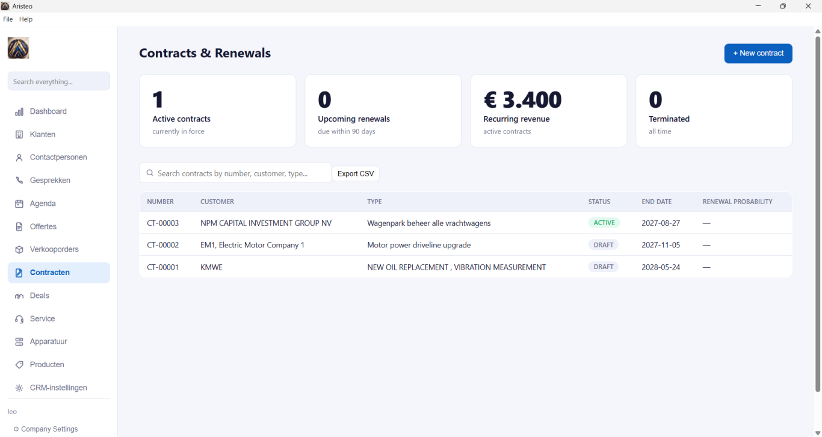Click the Apparatuur server icon
This screenshot has width=822, height=437.
click(x=19, y=342)
